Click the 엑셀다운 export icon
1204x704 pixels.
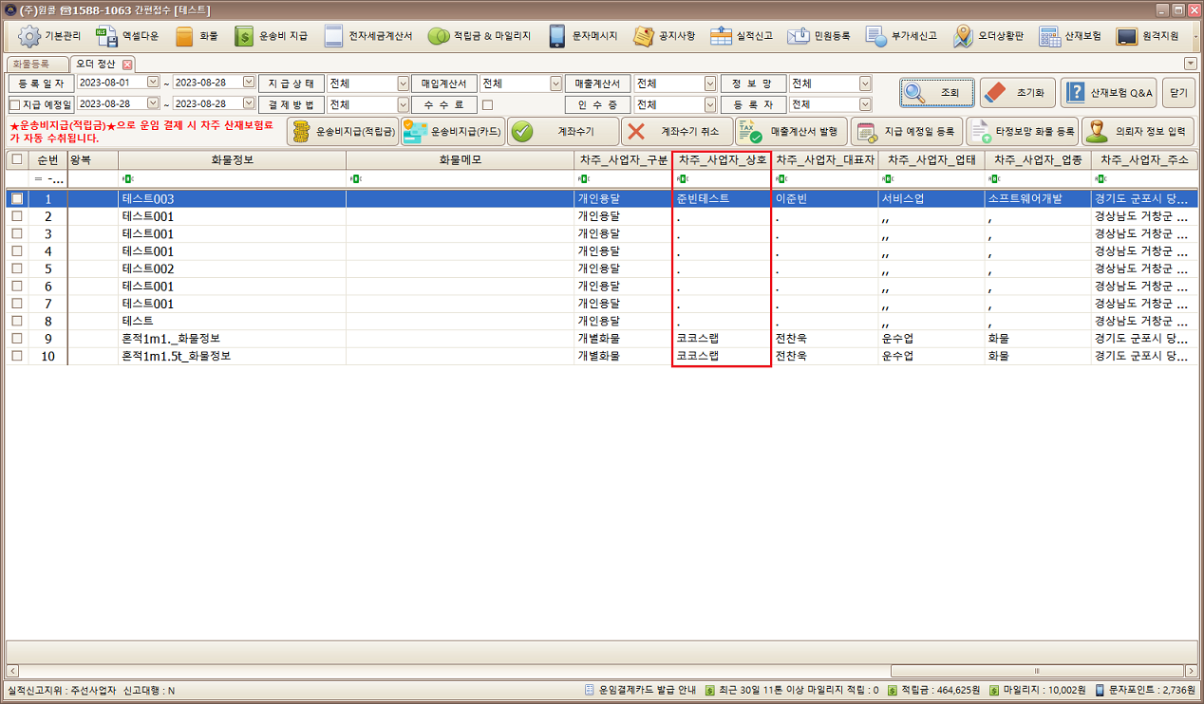pyautogui.click(x=106, y=36)
